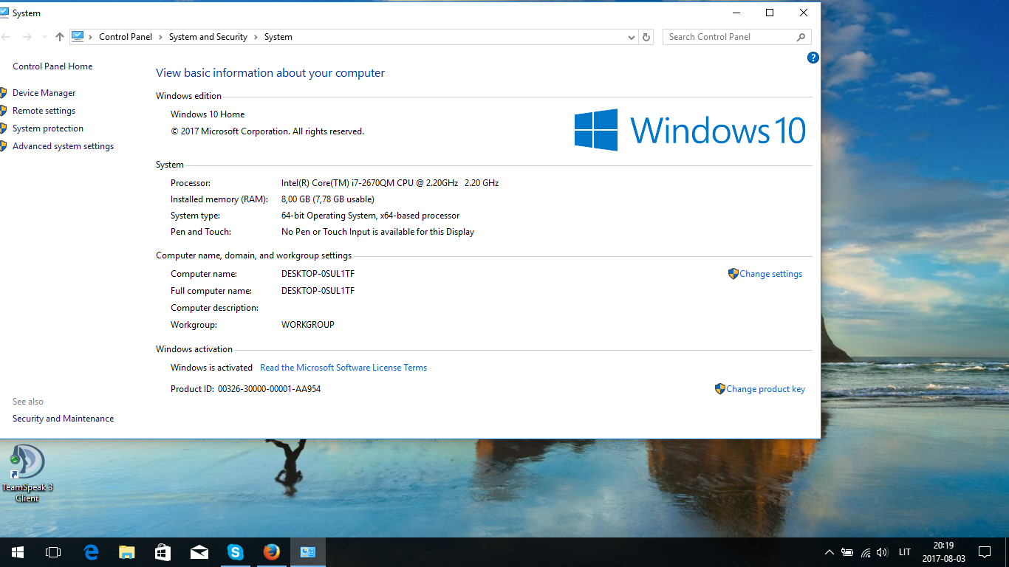Screen dimensions: 1009x567
Task: Expand the chevron after System and Security
Action: [x=256, y=37]
